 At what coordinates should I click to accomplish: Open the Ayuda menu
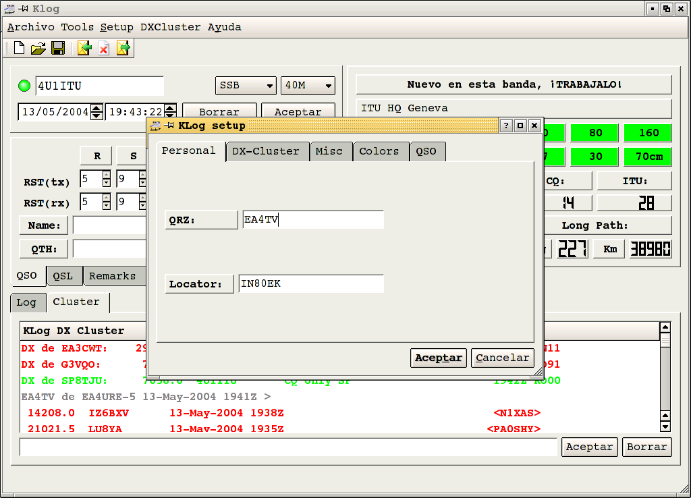click(x=224, y=27)
